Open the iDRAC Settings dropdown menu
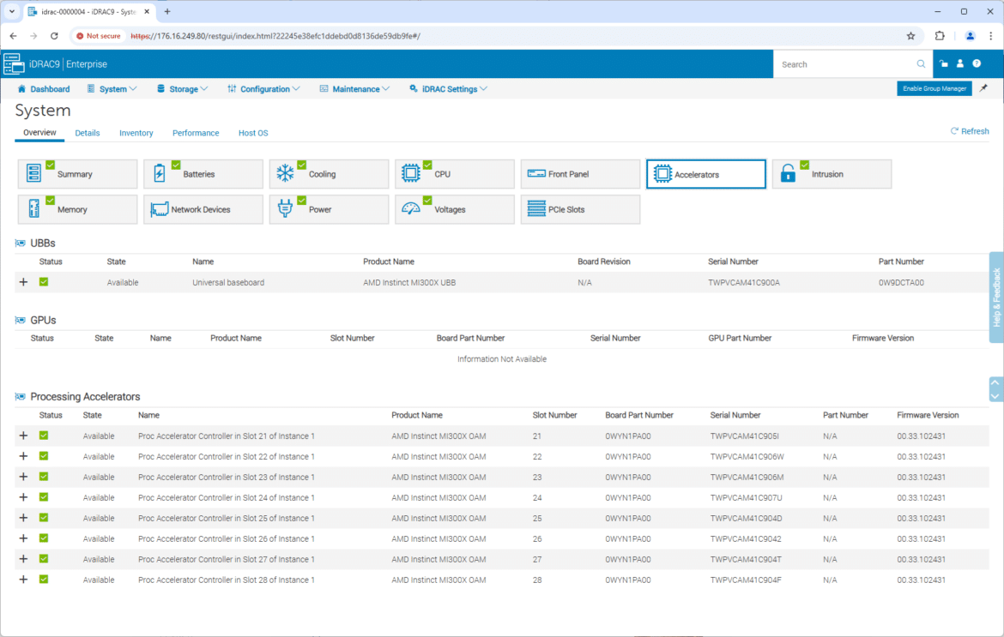The height and width of the screenshot is (637, 1004). pos(449,89)
